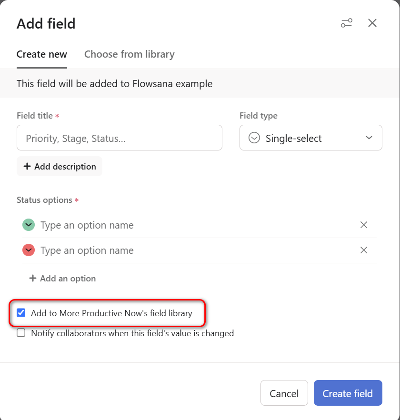The height and width of the screenshot is (420, 400).
Task: Click the red option color chevron
Action: [29, 250]
